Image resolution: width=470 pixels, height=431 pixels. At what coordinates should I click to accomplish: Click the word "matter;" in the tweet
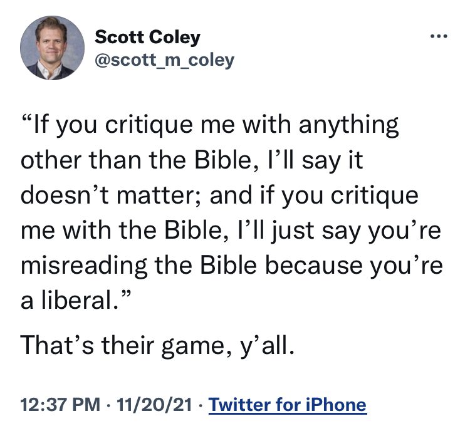(x=159, y=196)
